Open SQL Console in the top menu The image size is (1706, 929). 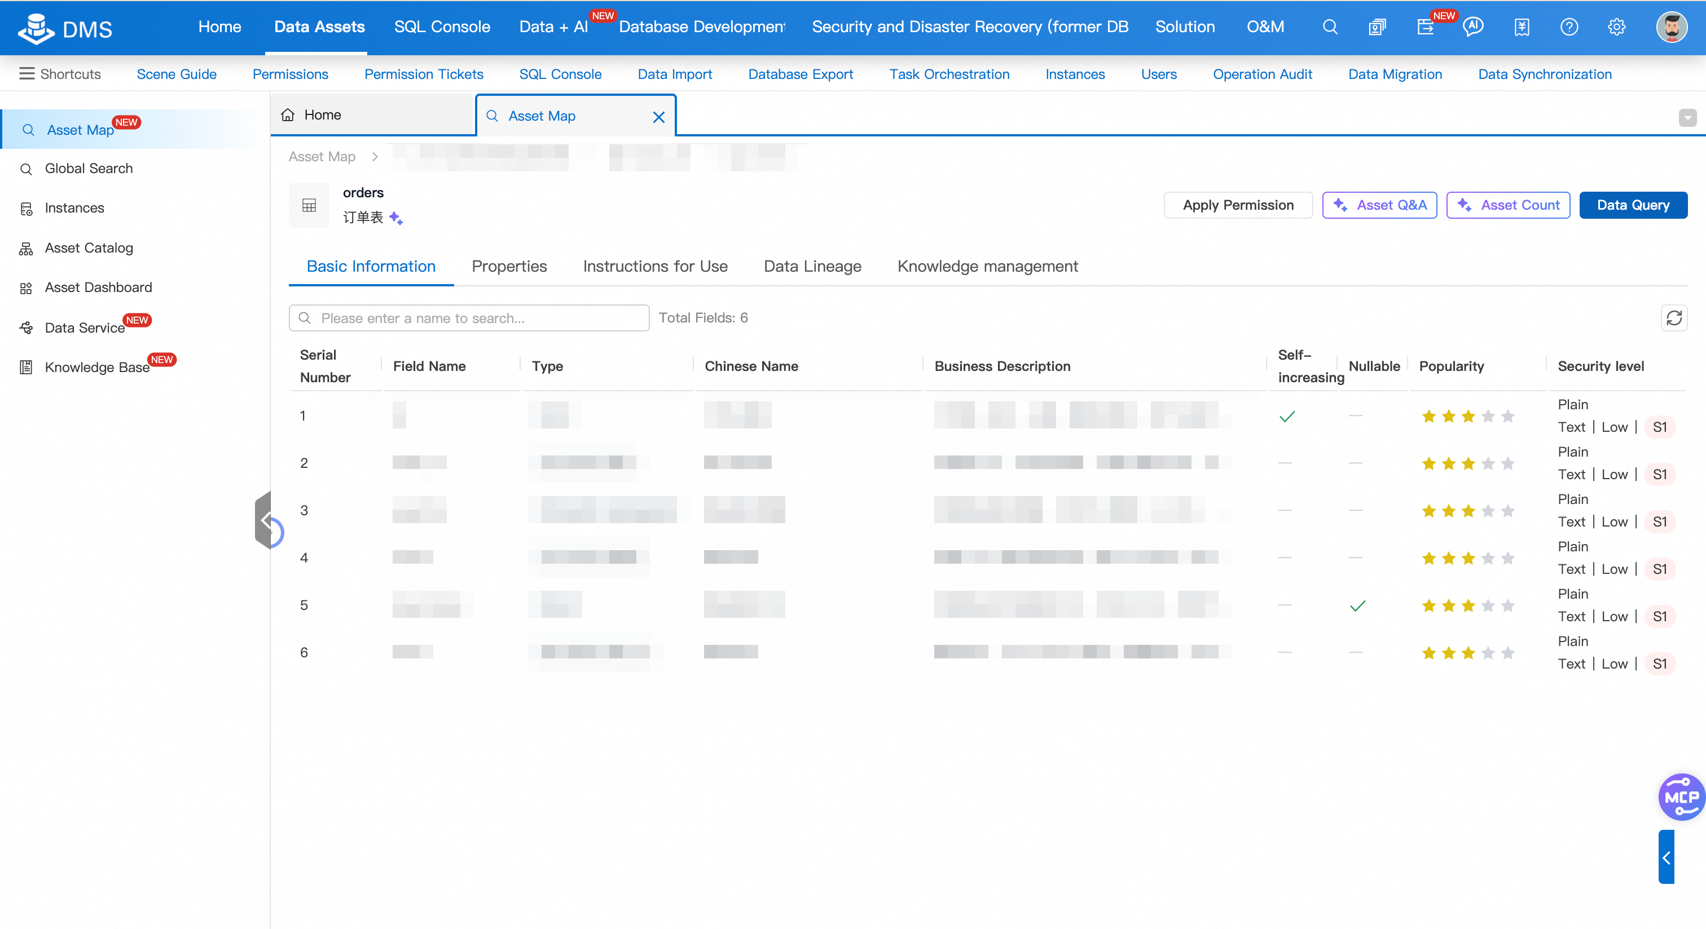tap(442, 27)
